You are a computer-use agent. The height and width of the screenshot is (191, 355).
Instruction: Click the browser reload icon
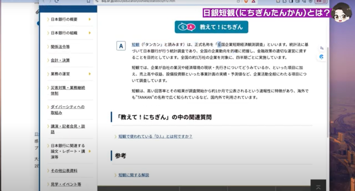tap(57, 1)
